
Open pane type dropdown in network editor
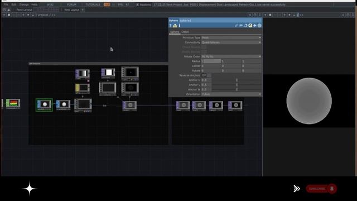(x=4, y=15)
